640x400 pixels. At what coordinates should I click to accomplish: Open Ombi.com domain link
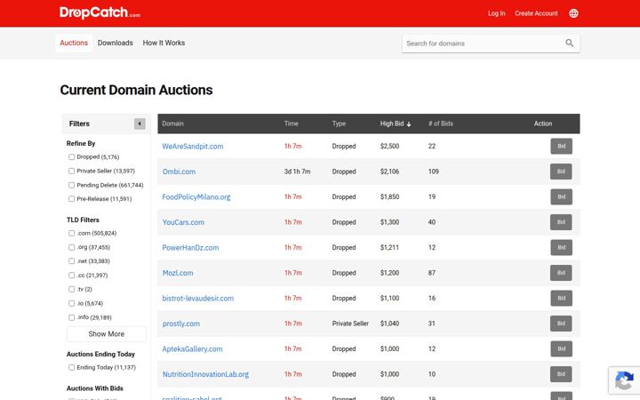click(x=179, y=172)
